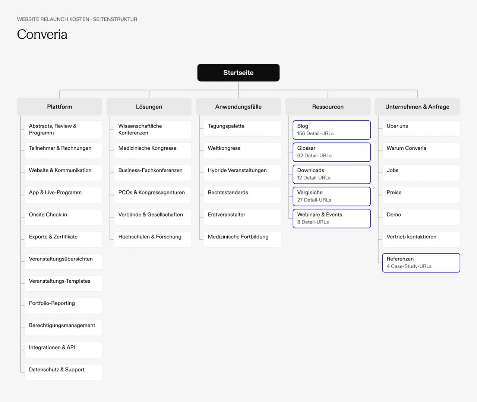
Task: Select Exporte & Zertifikate node
Action: coord(63,239)
